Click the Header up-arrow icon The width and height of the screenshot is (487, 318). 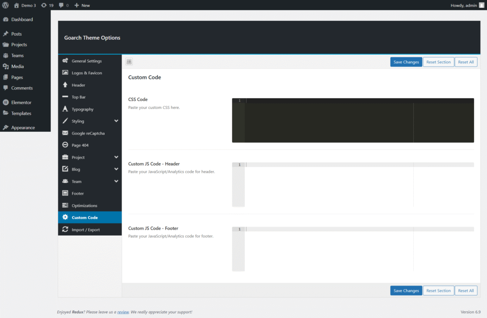coord(65,85)
